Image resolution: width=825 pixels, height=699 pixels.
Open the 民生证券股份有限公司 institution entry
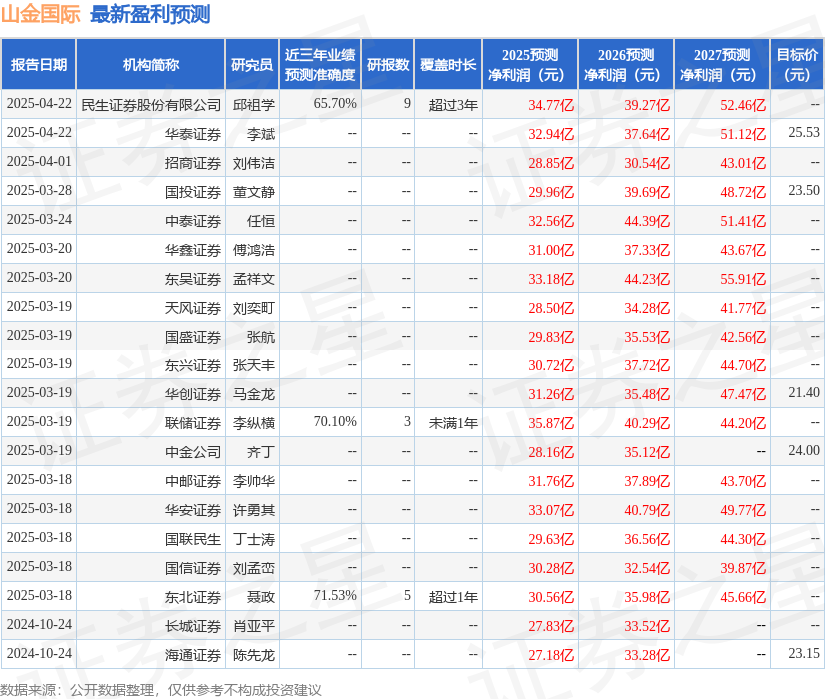point(151,104)
